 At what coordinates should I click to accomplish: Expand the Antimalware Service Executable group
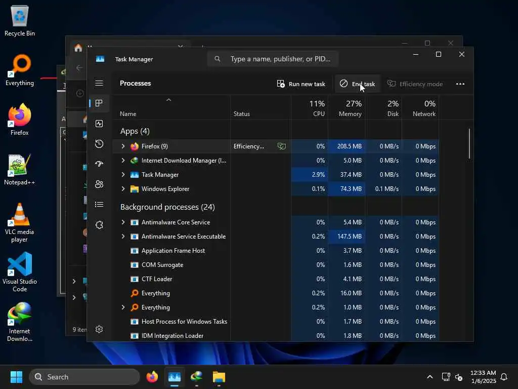[123, 237]
